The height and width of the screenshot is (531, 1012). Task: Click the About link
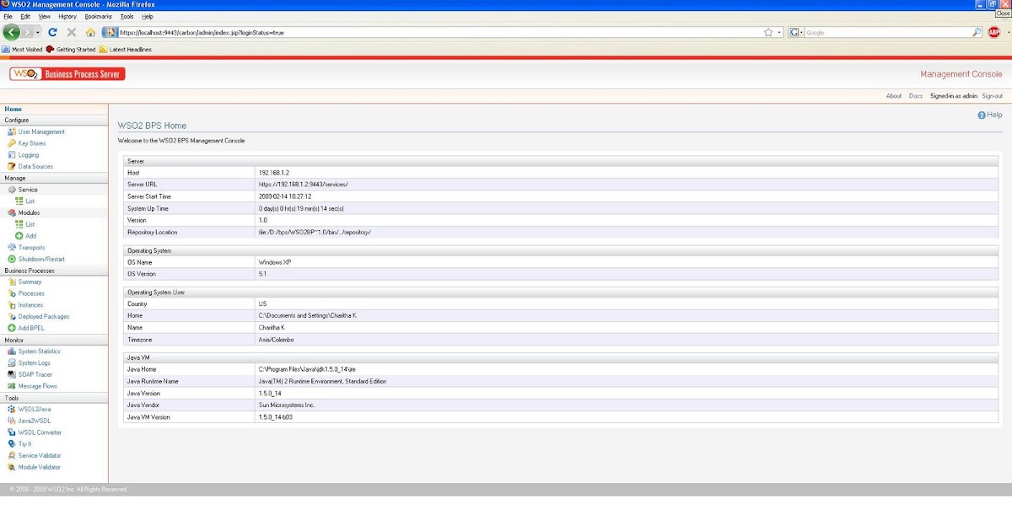click(x=894, y=96)
